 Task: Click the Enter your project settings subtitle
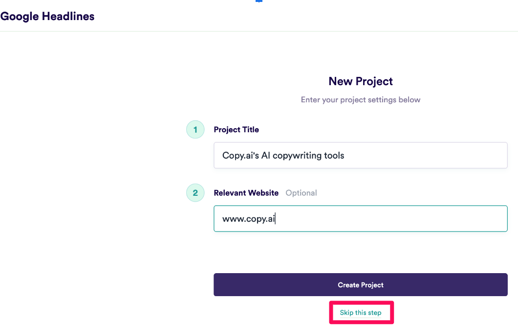click(361, 100)
